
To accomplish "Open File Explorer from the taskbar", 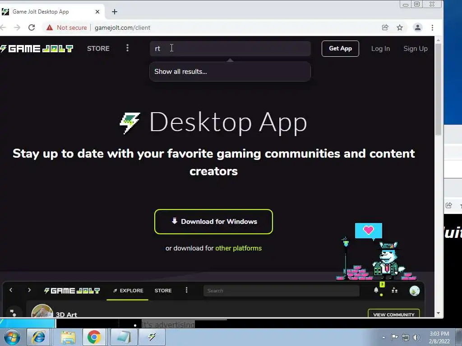I will coord(68,337).
